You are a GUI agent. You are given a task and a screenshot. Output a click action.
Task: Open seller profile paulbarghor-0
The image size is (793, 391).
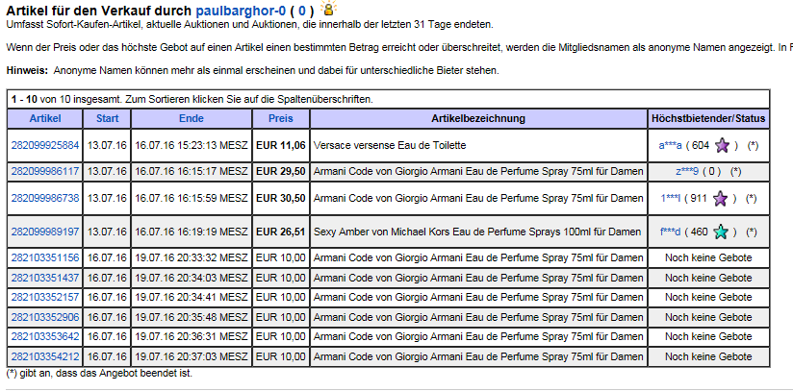(241, 11)
